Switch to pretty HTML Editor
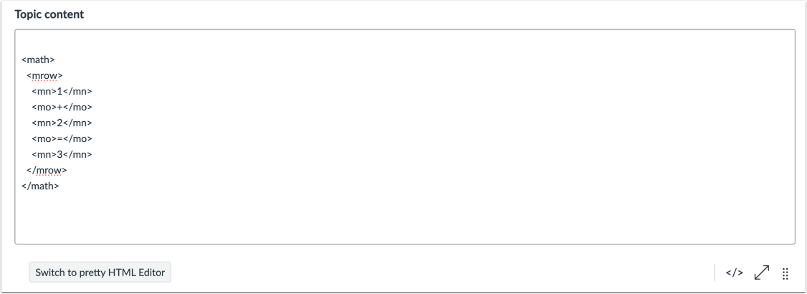Screen dimensions: 807x294 pos(100,272)
